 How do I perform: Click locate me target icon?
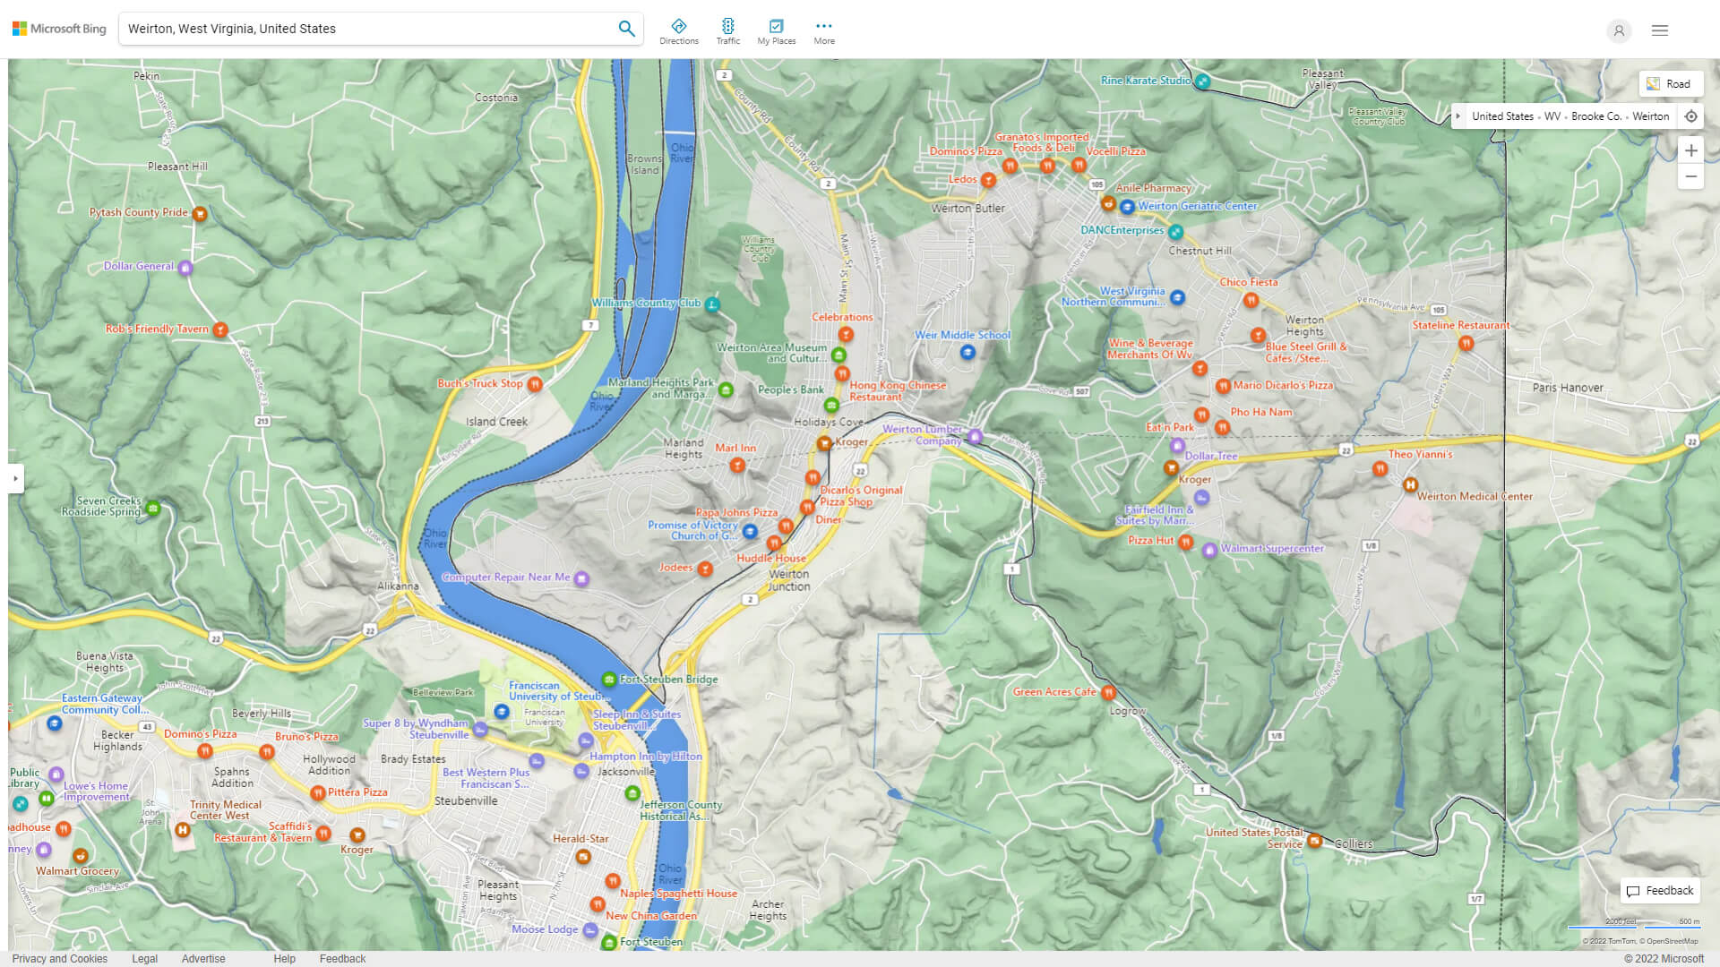[x=1690, y=116]
